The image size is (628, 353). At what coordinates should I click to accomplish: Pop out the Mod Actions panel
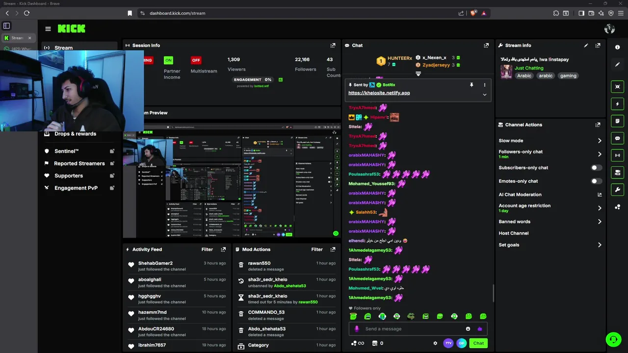pos(333,249)
